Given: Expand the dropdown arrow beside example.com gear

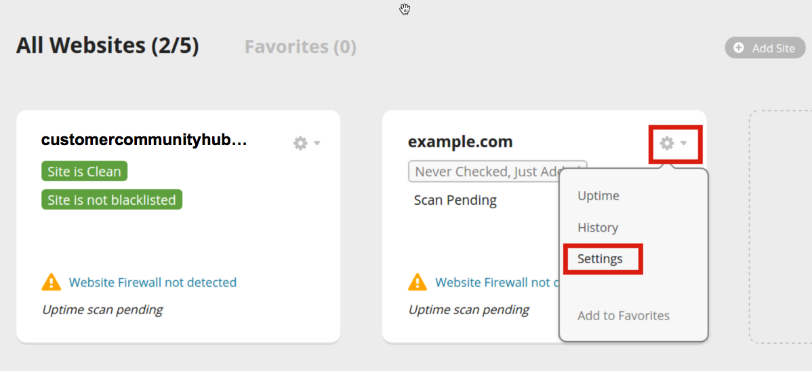Looking at the screenshot, I should pos(684,143).
